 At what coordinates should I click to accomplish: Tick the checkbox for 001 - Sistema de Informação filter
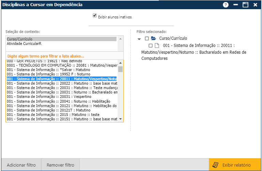tap(151, 46)
